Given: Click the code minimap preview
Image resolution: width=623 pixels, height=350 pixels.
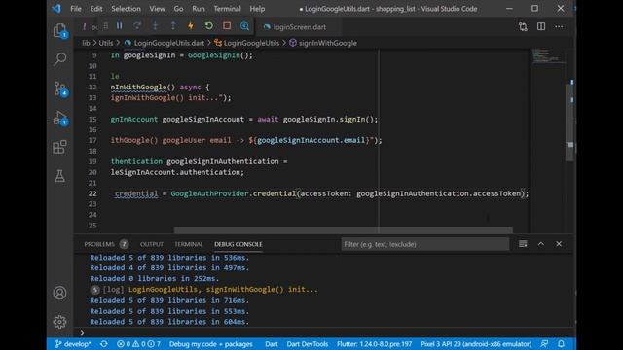Looking at the screenshot, I should tap(547, 56).
